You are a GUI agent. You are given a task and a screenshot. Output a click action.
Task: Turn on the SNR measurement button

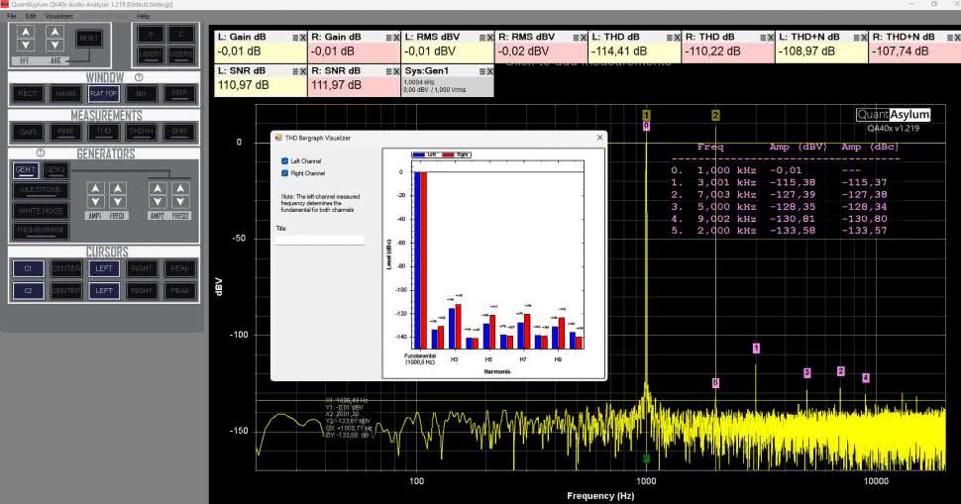point(179,132)
